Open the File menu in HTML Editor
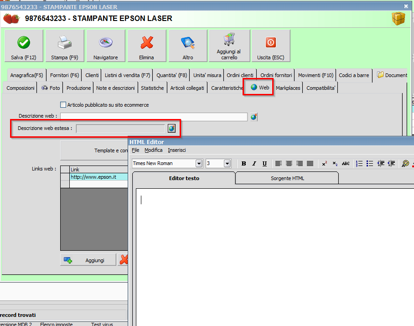This screenshot has height=326, width=414. (x=135, y=150)
